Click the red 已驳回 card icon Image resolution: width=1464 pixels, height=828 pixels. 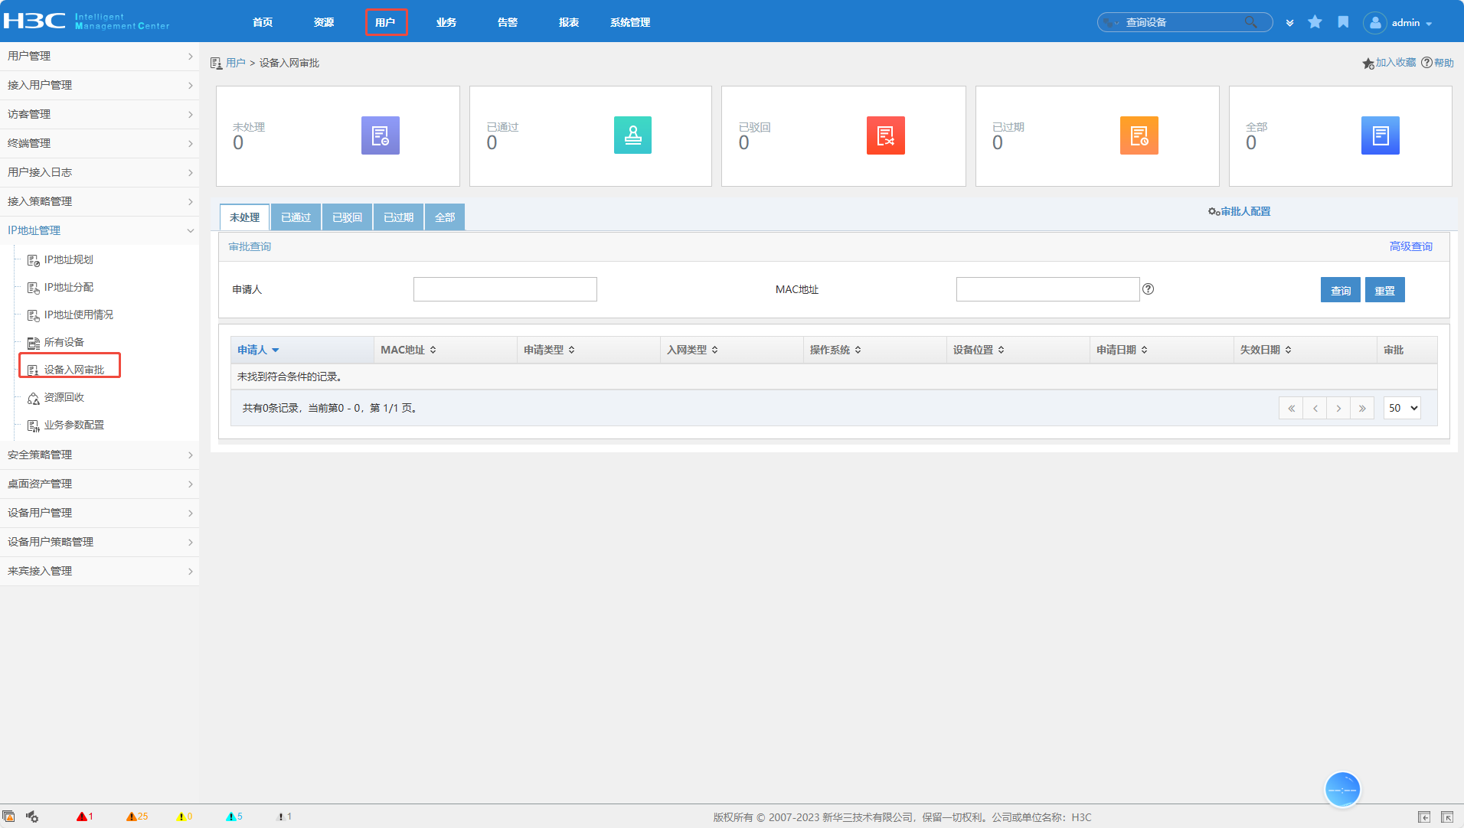pos(886,135)
